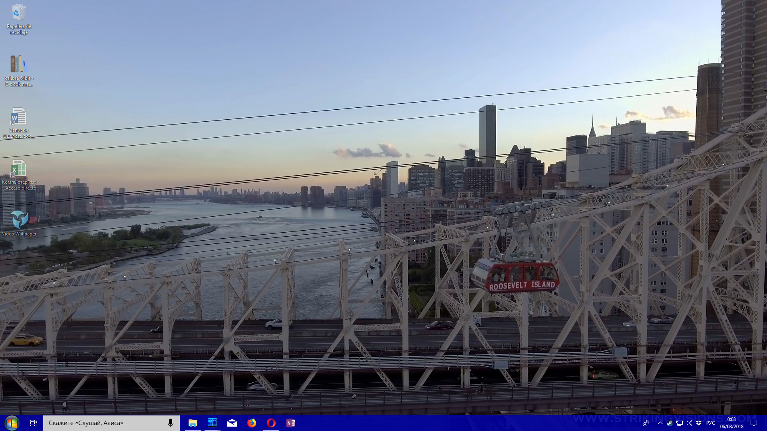Switch to the blue calendar-style taskbar app
Viewport: 767px width, 431px height.
[212, 423]
